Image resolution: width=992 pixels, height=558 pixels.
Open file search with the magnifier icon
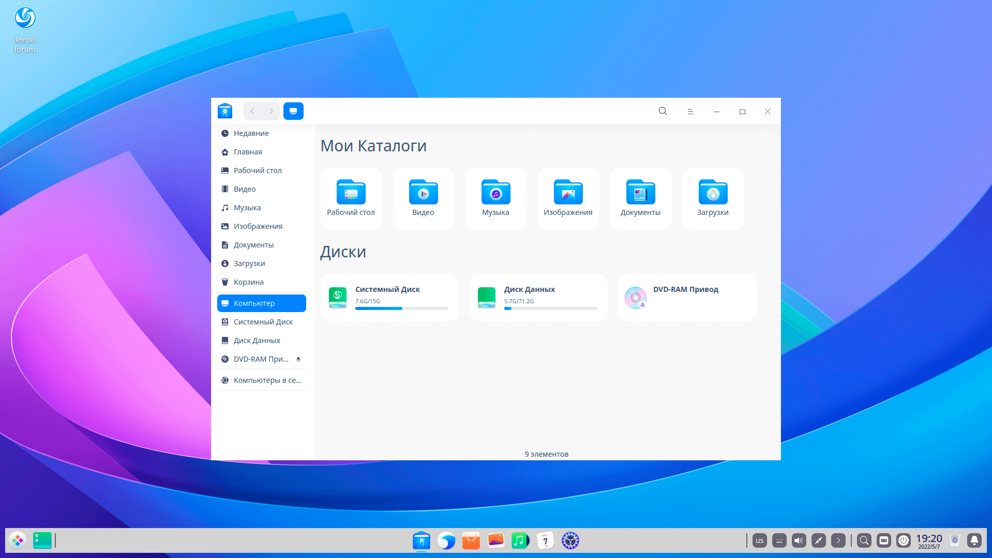coord(663,111)
